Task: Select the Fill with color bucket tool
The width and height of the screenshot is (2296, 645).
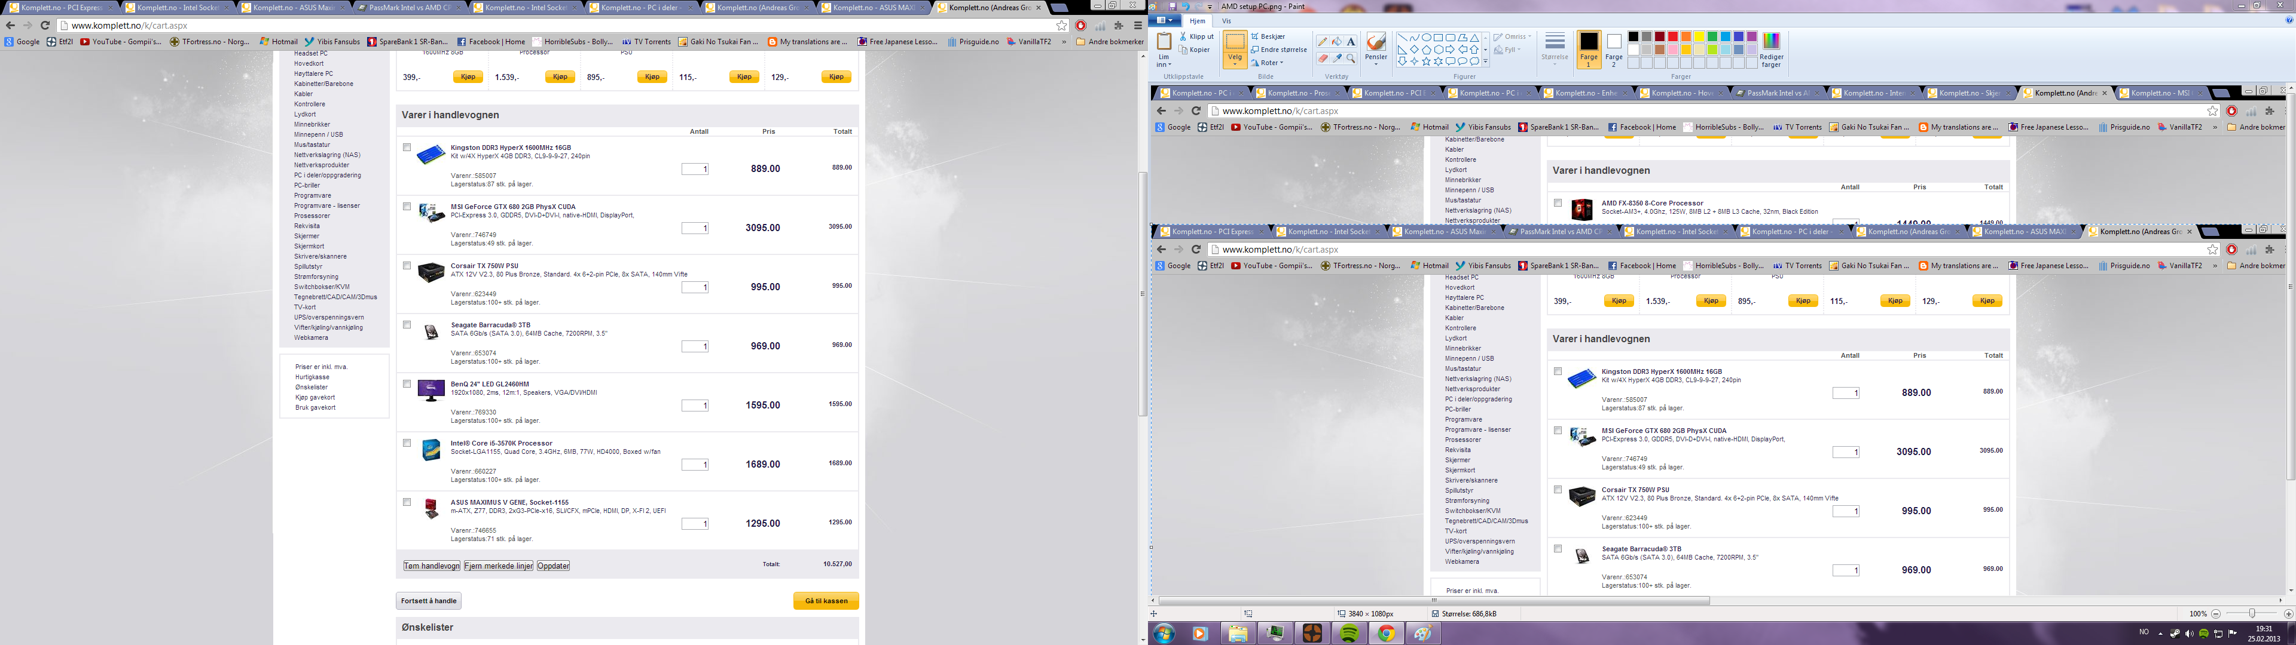Action: click(x=1337, y=42)
